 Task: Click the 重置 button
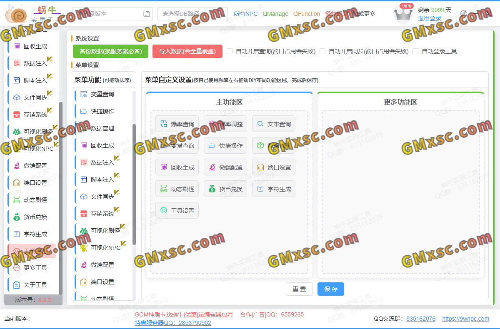(299, 289)
